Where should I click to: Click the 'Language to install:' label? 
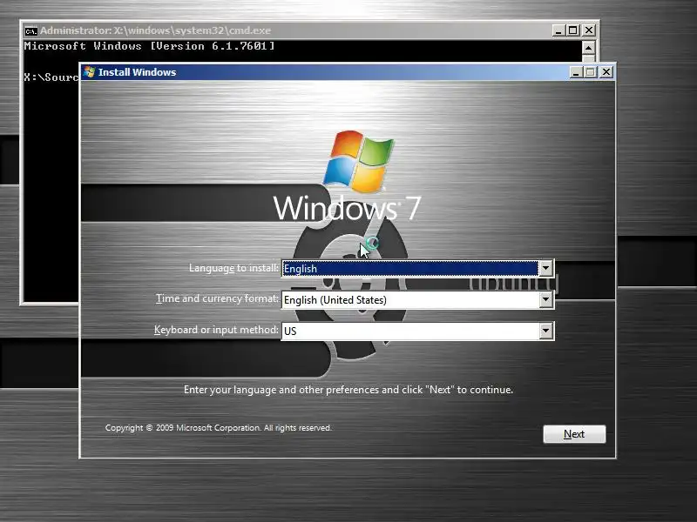233,268
